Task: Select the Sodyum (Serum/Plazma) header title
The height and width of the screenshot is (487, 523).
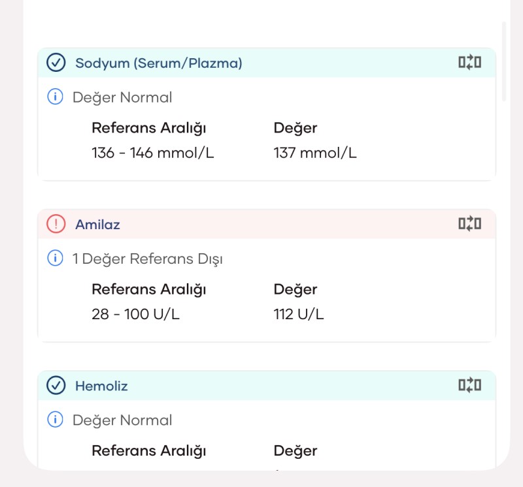Action: [x=159, y=63]
